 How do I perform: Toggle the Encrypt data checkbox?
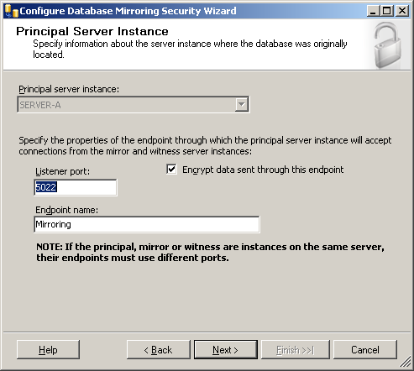pyautogui.click(x=171, y=170)
